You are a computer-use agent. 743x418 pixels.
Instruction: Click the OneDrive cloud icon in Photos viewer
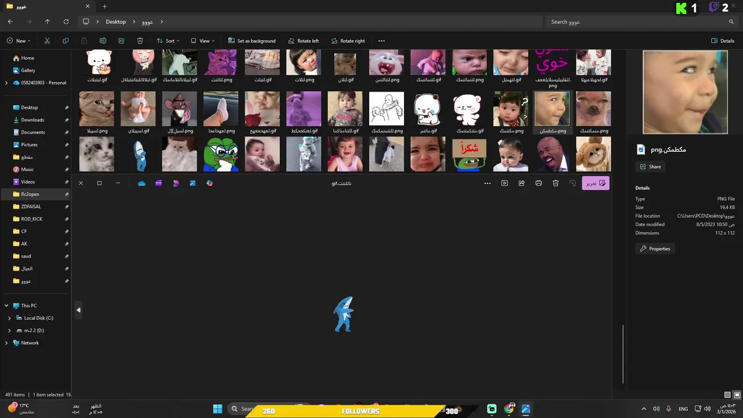pyautogui.click(x=142, y=183)
